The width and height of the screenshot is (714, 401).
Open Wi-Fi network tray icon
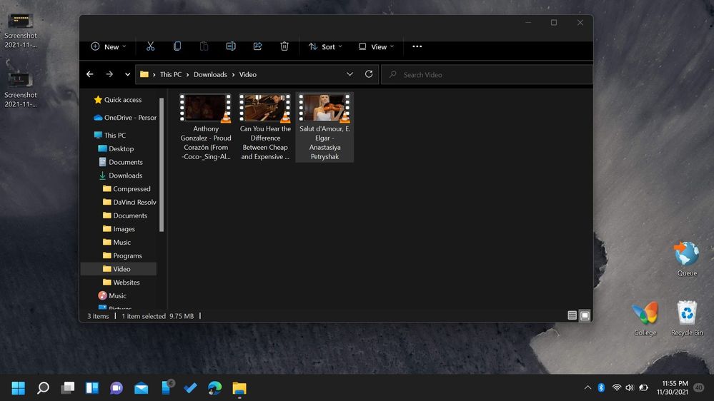pos(617,388)
